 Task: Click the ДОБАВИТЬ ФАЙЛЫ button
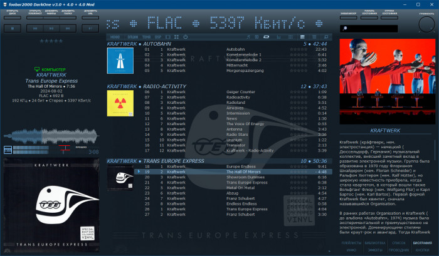coord(51,18)
